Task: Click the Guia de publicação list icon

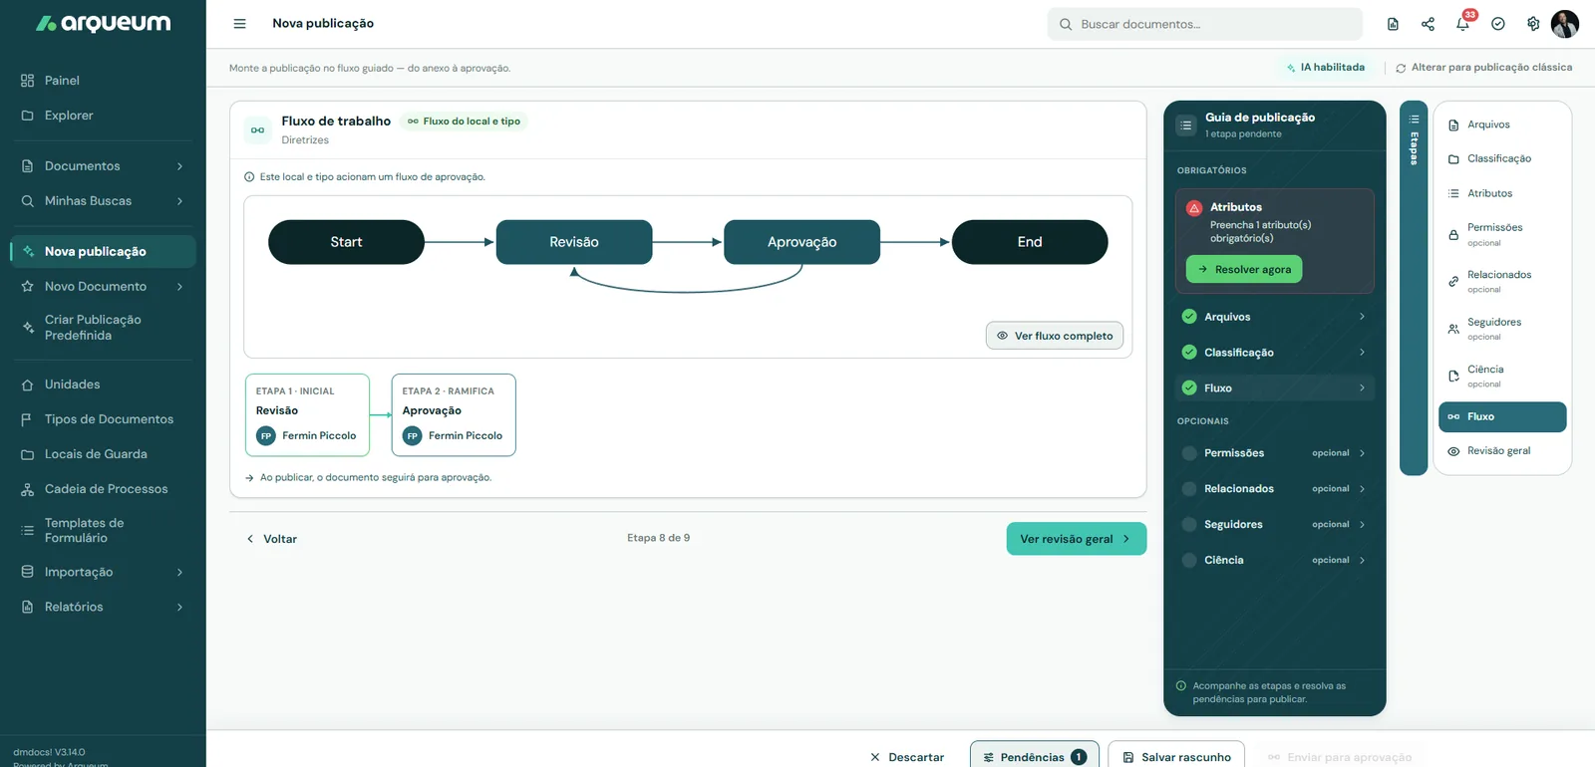Action: click(1185, 126)
